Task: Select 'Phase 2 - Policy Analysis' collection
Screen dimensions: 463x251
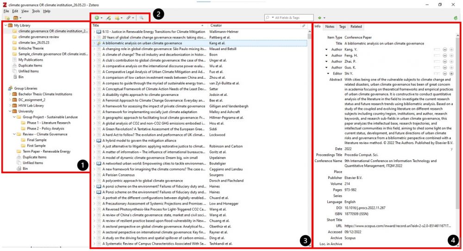Action: tap(45, 128)
